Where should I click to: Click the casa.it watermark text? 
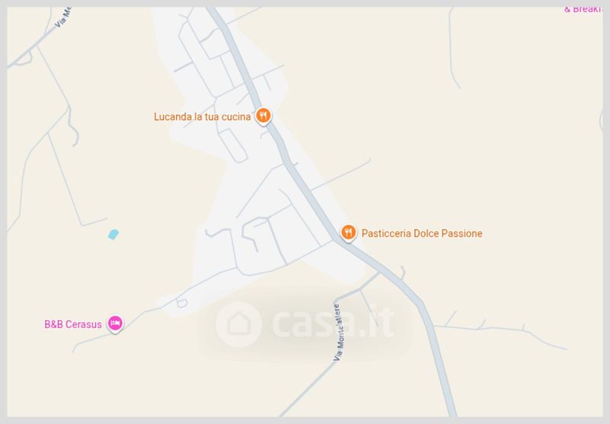click(x=333, y=323)
